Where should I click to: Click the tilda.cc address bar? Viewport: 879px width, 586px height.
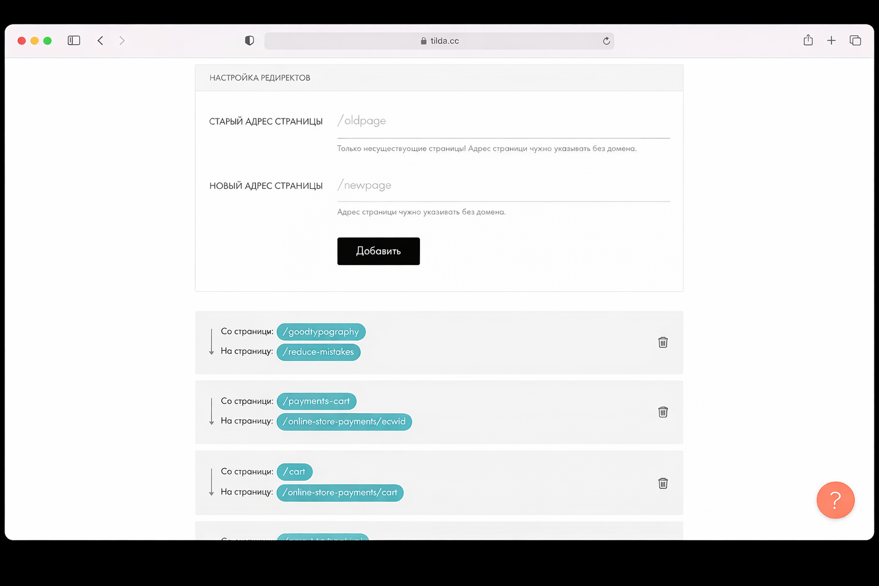(439, 41)
